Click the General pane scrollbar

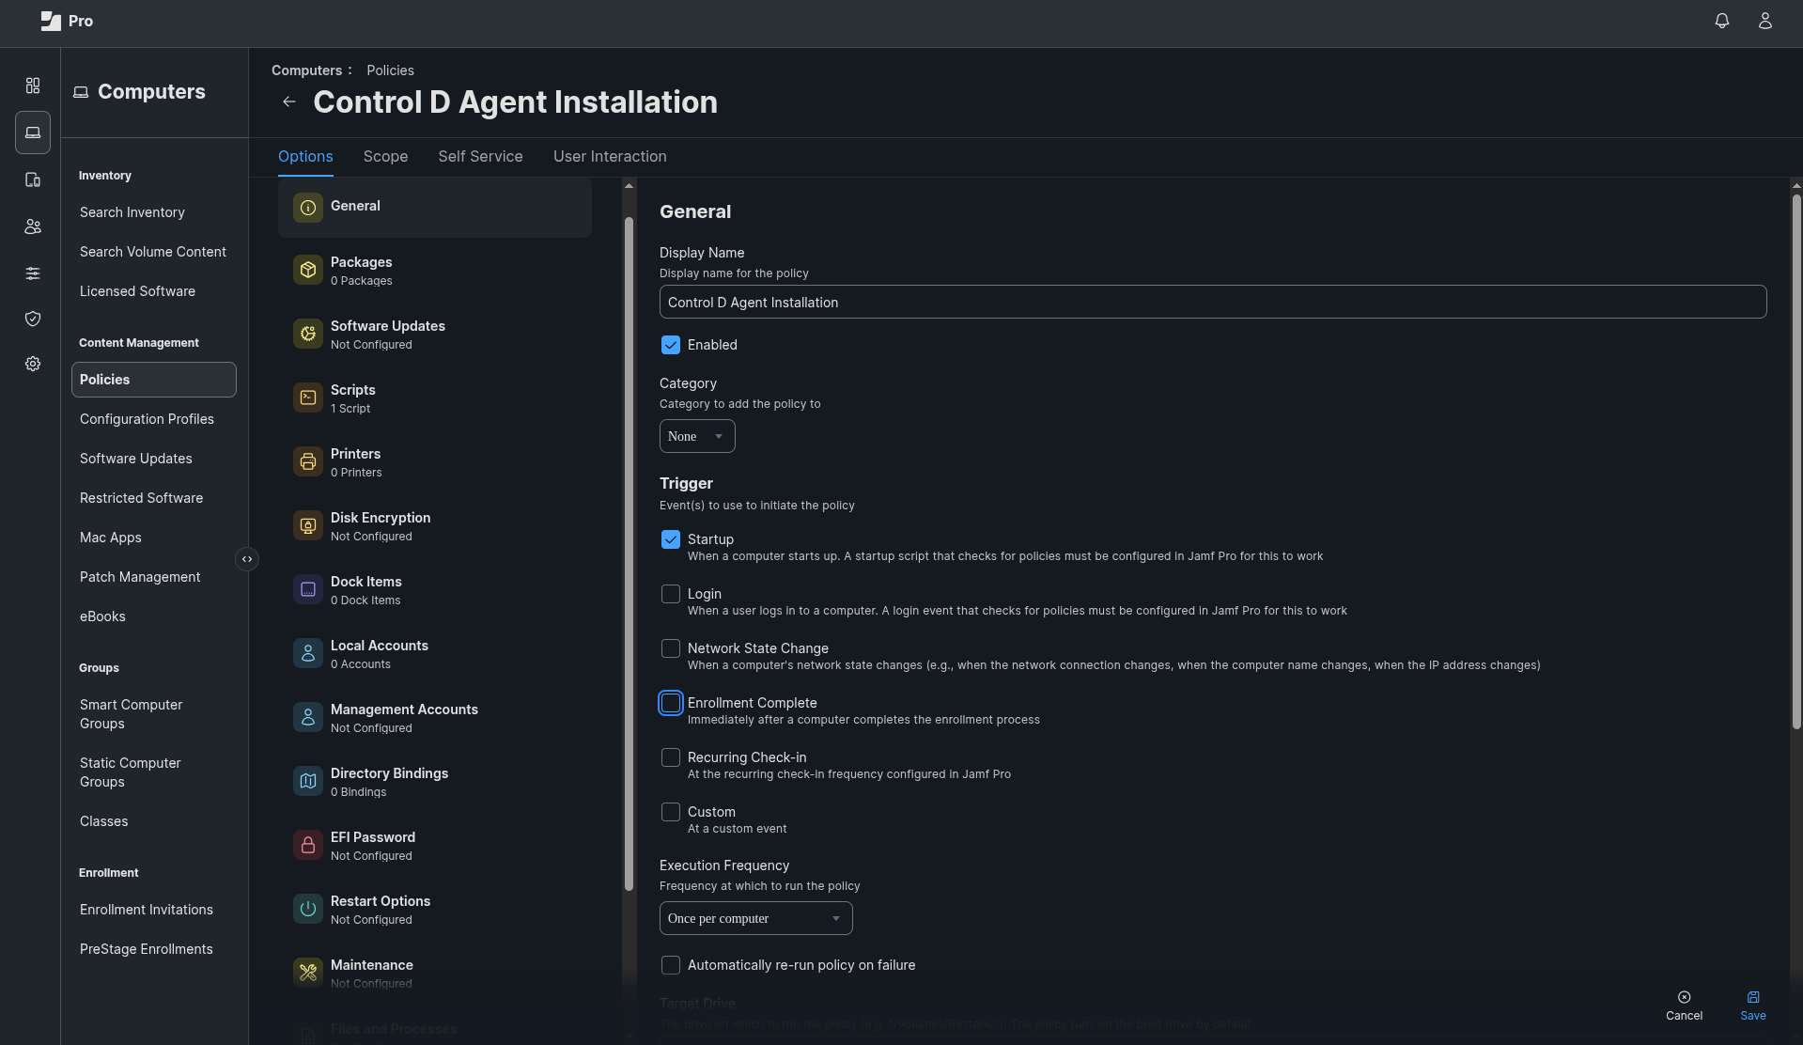1796,460
